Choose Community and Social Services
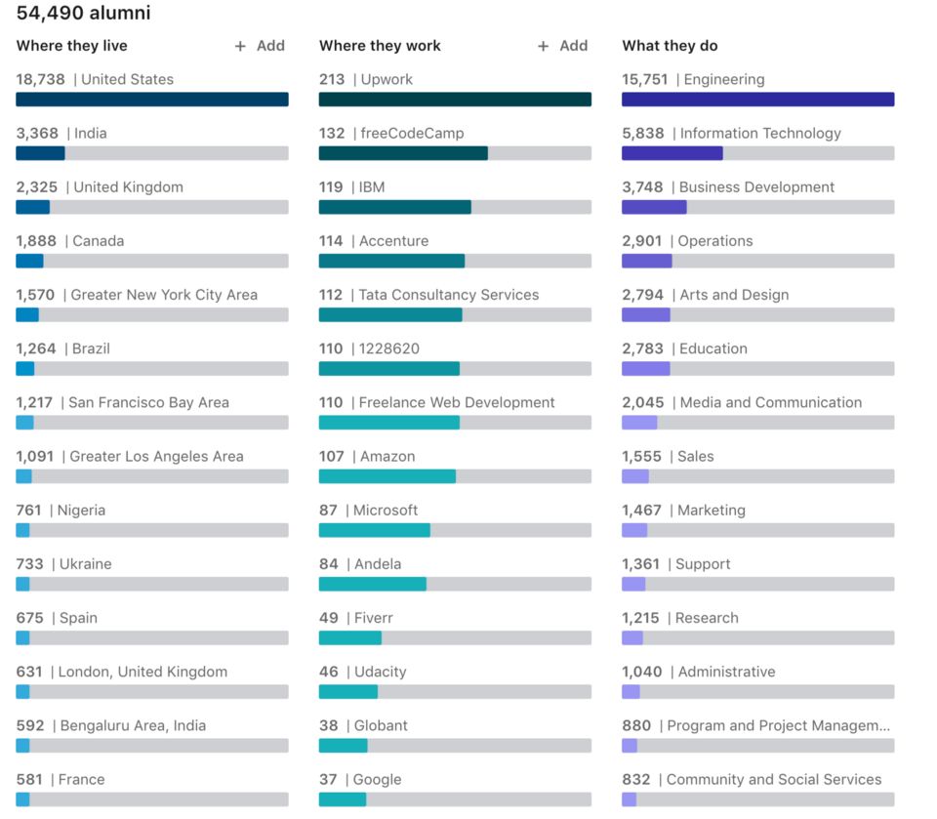The width and height of the screenshot is (937, 819). pos(757,799)
